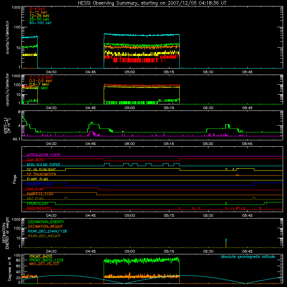
Task: Click the GOES bump near 05:37
Action: (x=227, y=125)
